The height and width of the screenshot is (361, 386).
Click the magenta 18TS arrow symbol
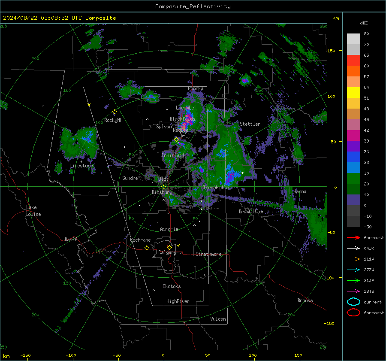(353, 291)
